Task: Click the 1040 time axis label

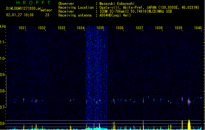Action: pyautogui.click(x=198, y=28)
